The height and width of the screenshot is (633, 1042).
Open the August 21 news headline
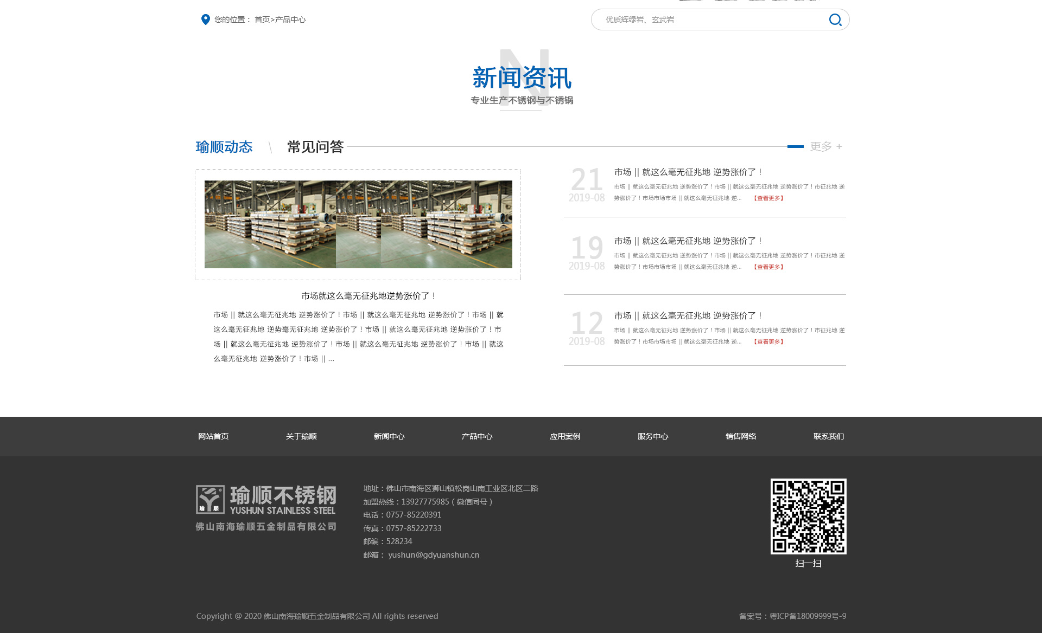[x=689, y=172]
